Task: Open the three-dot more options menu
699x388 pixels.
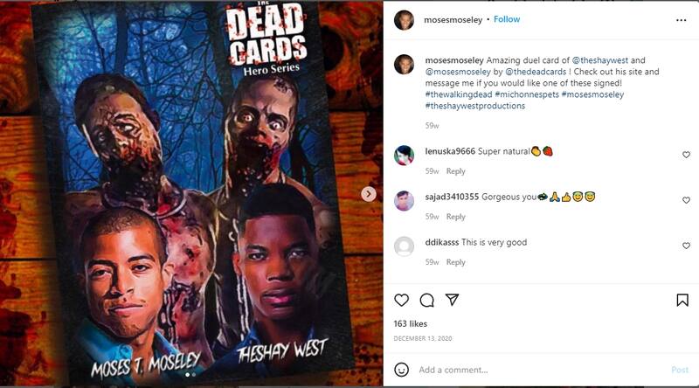Action: click(681, 20)
